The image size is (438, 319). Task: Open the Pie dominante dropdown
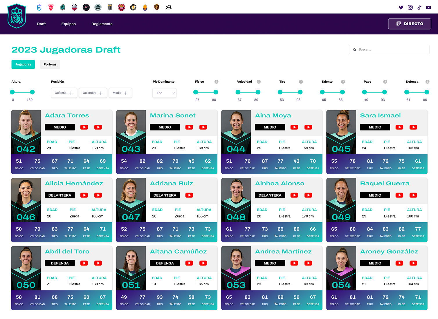pos(164,93)
